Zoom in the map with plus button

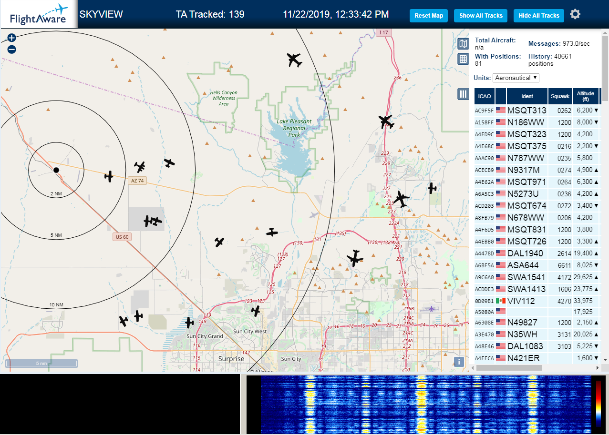(x=12, y=38)
